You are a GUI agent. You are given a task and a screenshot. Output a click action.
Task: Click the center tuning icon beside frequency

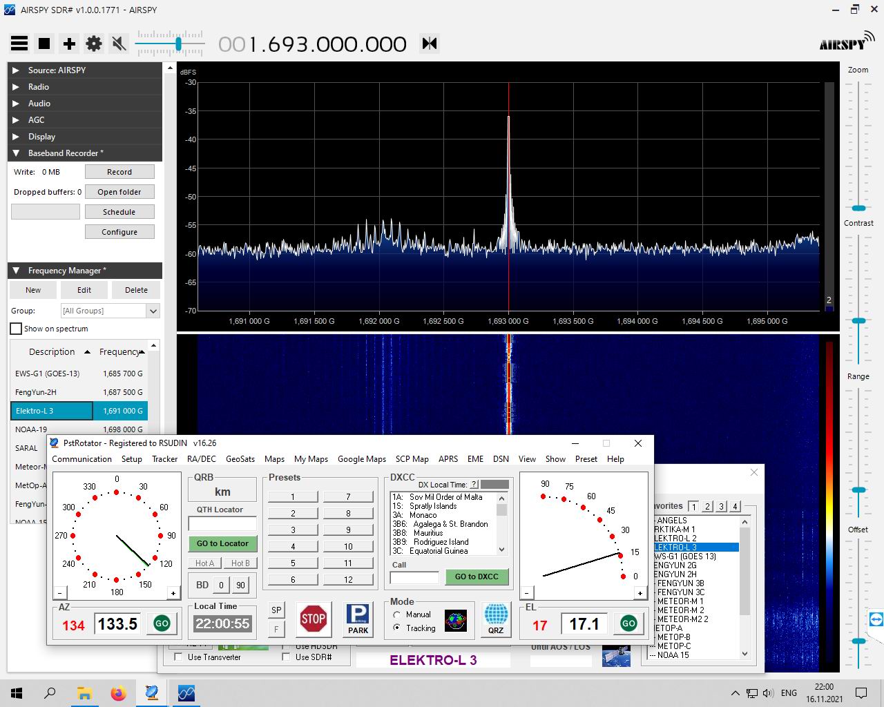click(430, 43)
